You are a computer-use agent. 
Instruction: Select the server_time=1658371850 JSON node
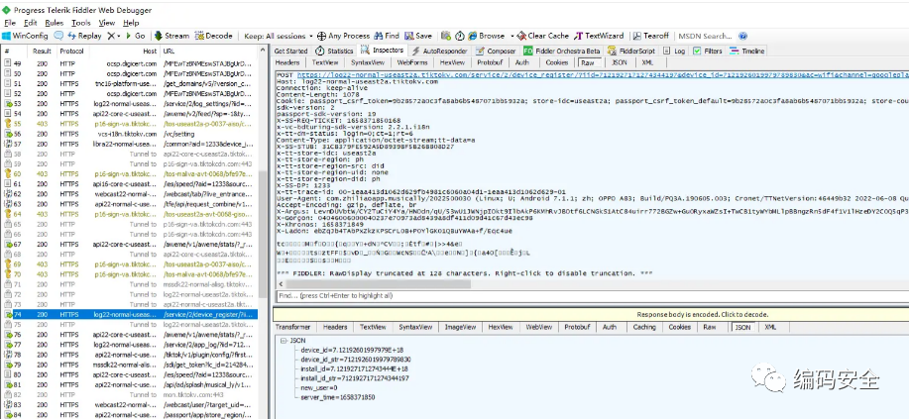point(338,397)
